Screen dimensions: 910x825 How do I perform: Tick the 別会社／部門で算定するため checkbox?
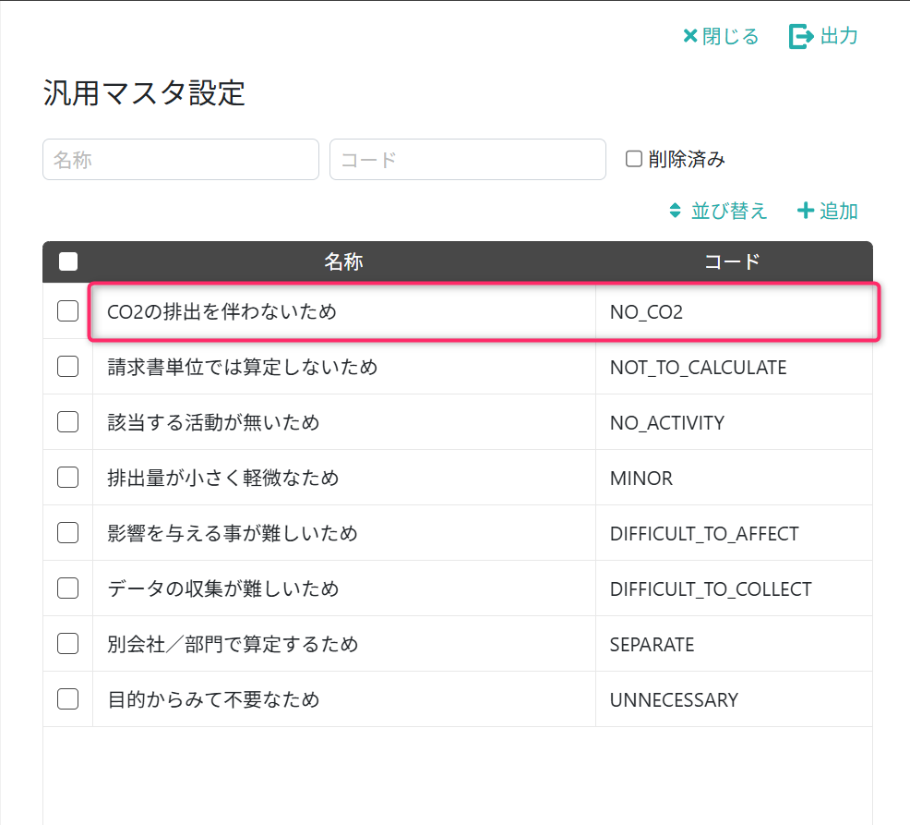pyautogui.click(x=68, y=644)
